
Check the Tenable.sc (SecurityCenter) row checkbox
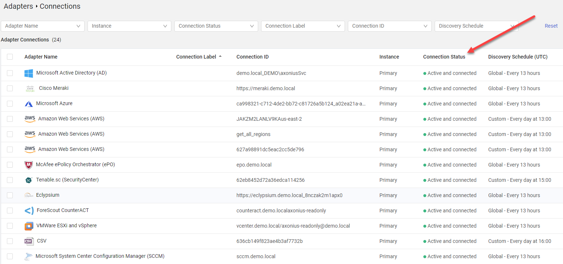click(10, 180)
